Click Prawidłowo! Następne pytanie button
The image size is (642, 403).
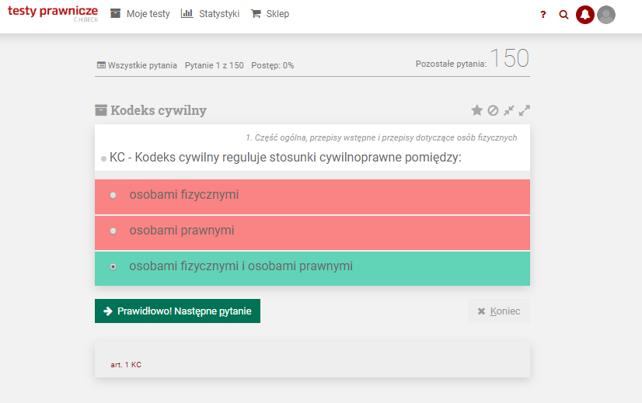[177, 311]
